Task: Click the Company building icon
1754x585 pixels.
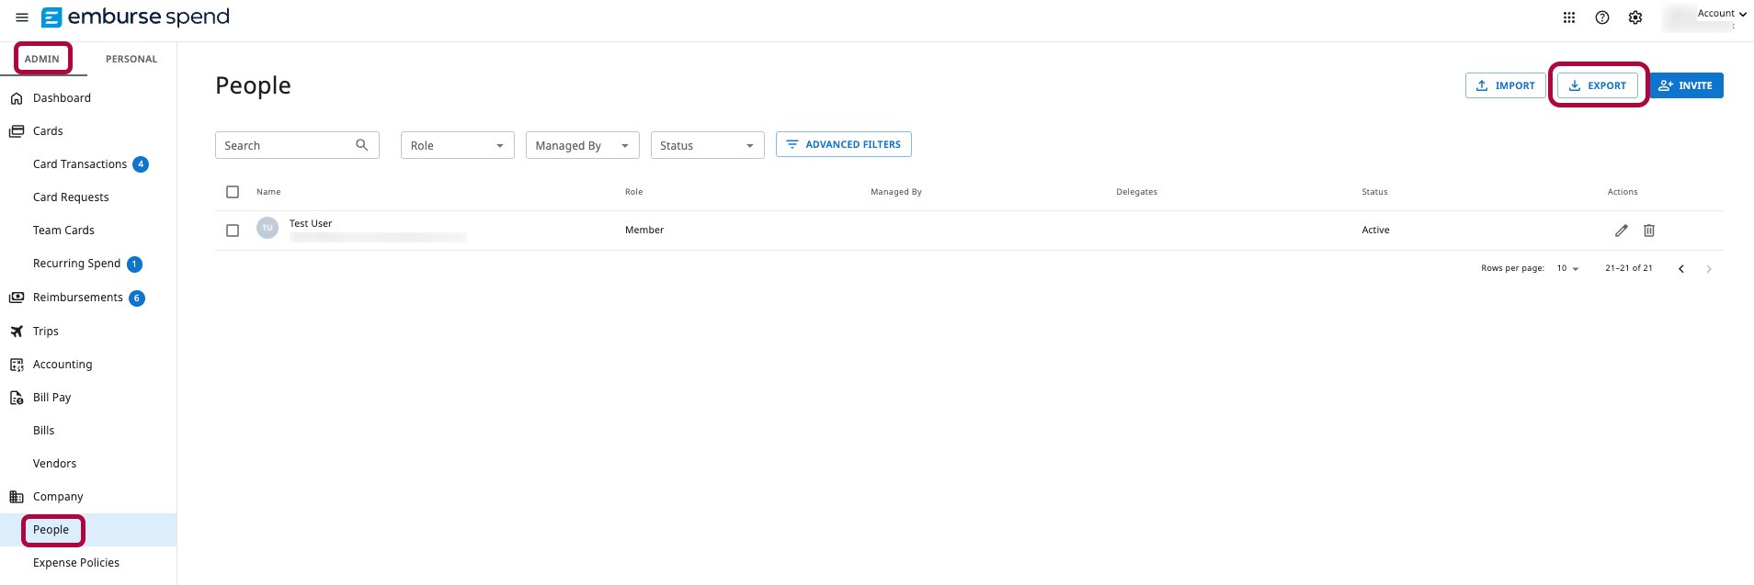Action: tap(17, 497)
